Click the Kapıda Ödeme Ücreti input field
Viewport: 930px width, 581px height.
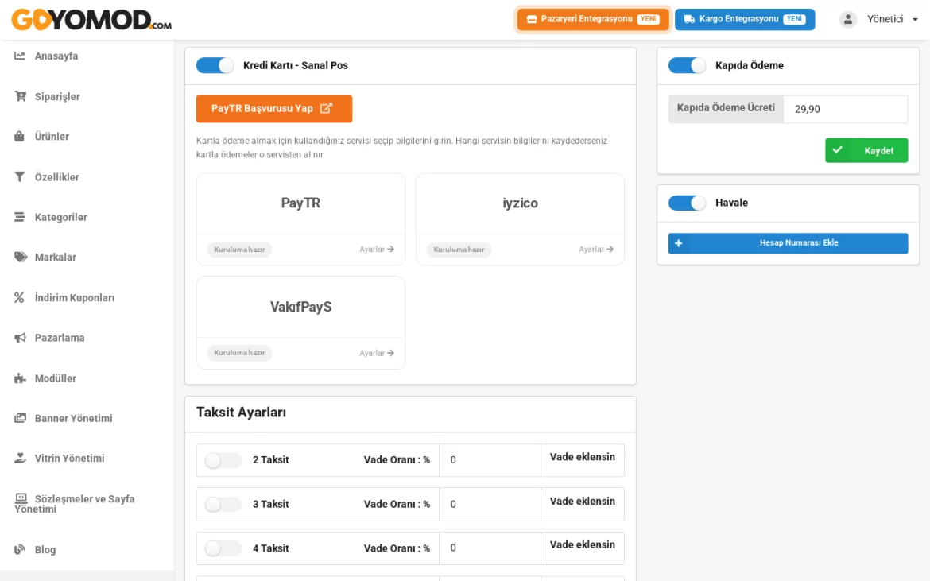[845, 109]
